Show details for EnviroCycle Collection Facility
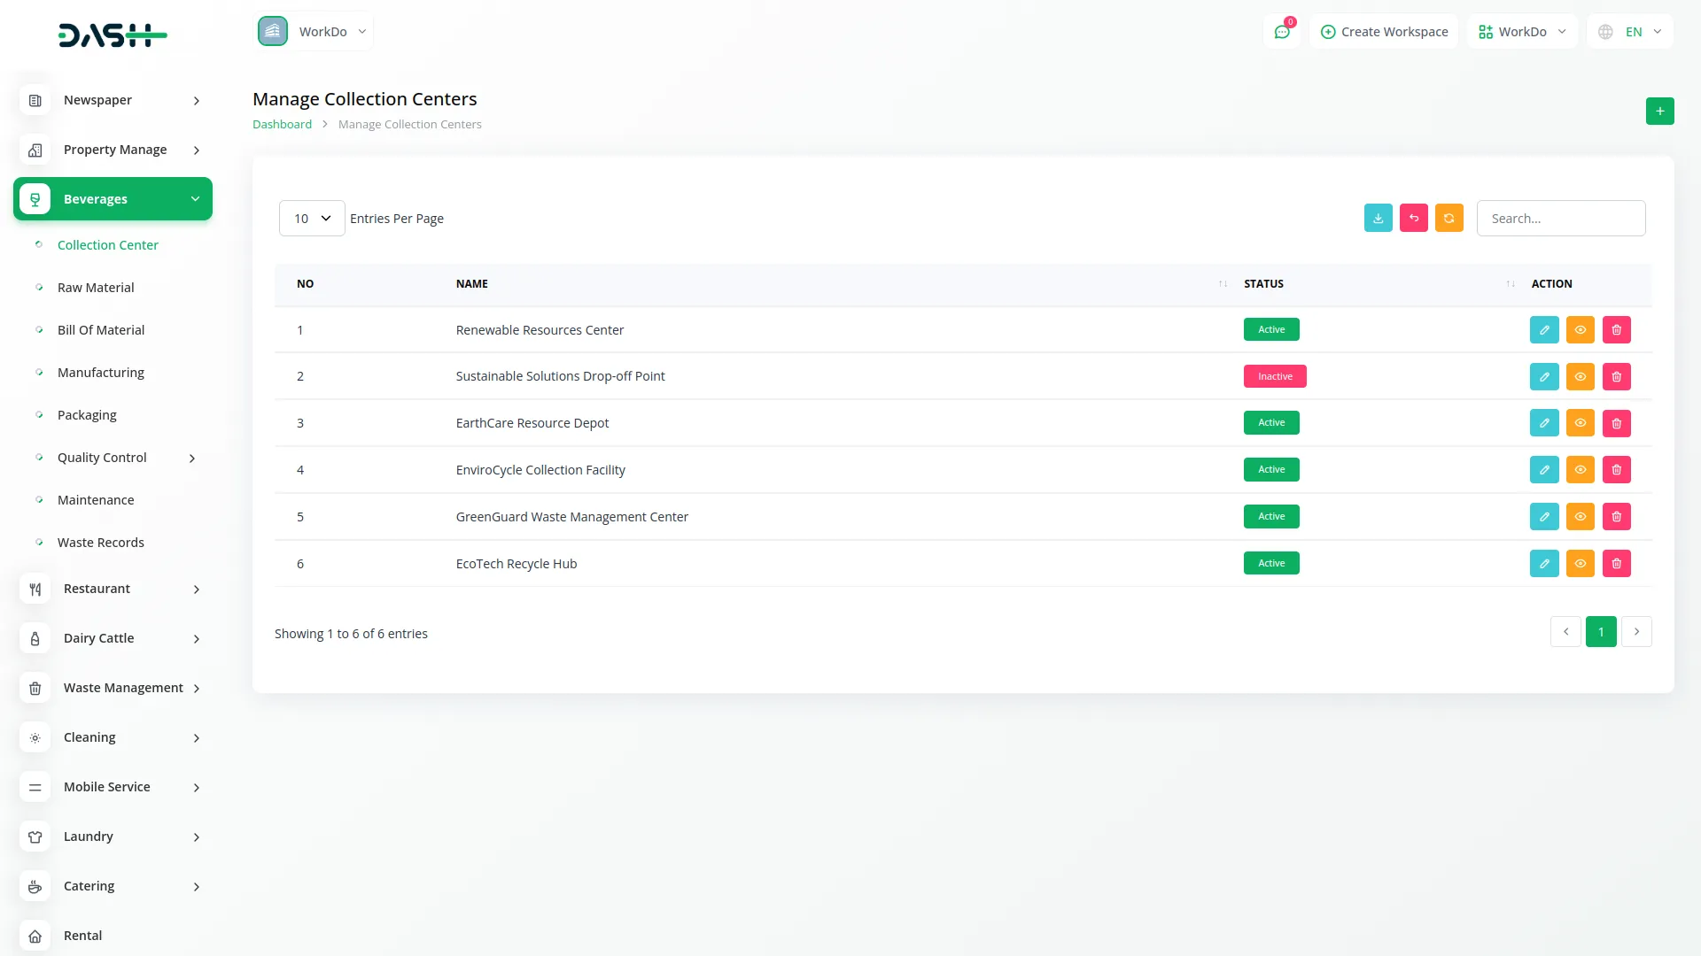 (1580, 470)
